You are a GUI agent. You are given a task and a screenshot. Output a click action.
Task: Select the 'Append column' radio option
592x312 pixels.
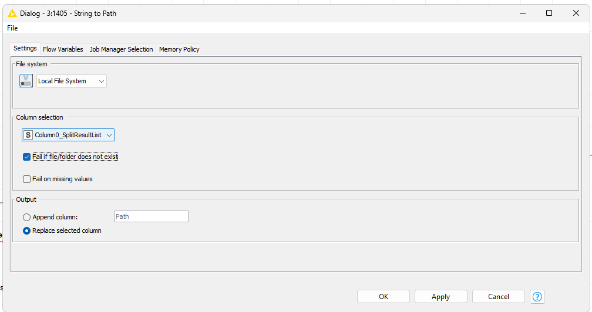tap(26, 217)
